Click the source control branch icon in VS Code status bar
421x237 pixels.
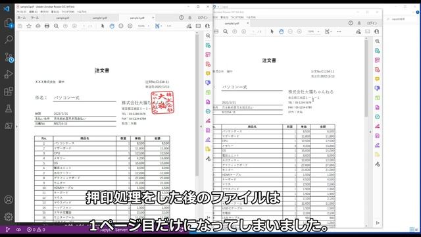click(8, 230)
